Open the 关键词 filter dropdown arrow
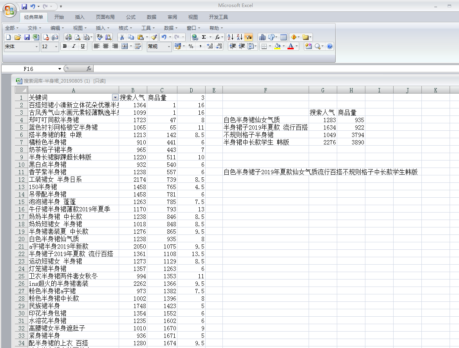The width and height of the screenshot is (459, 348). 115,97
